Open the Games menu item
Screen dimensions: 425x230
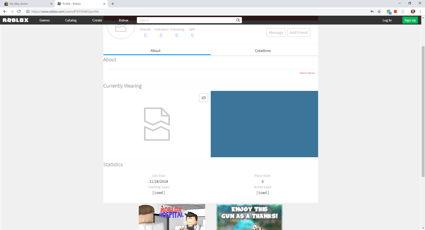point(45,20)
